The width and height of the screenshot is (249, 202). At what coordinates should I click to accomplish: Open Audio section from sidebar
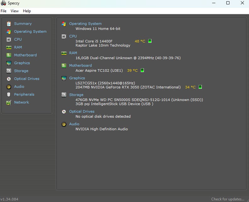[19, 87]
